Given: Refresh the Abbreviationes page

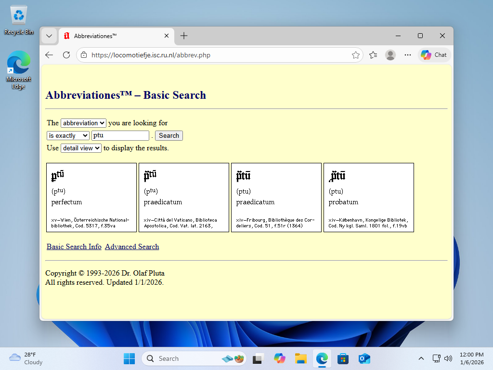Looking at the screenshot, I should point(66,55).
